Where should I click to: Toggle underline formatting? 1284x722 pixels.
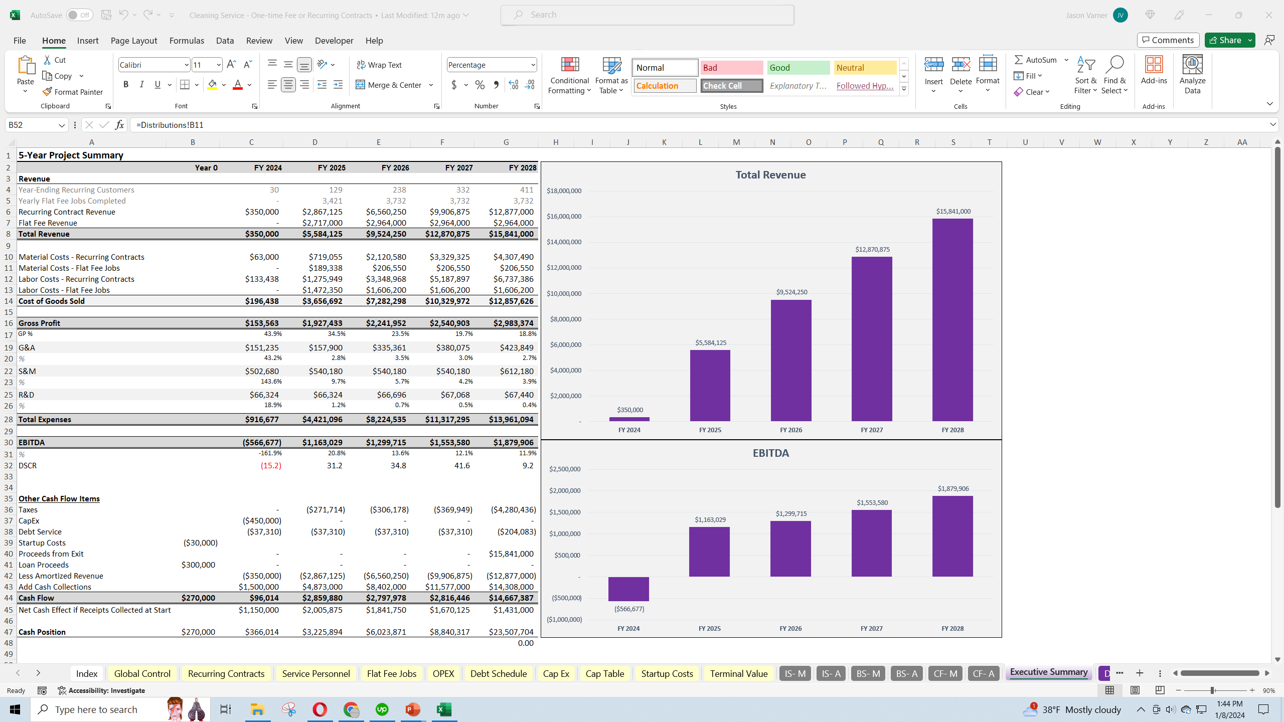tap(157, 84)
